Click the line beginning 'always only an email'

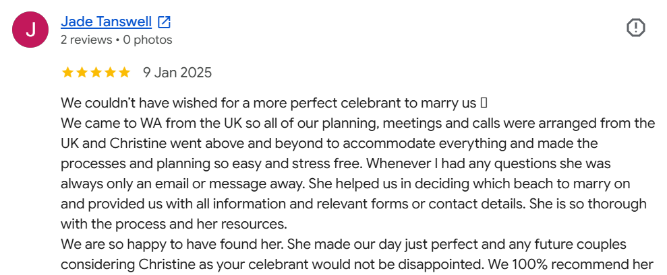(x=345, y=184)
